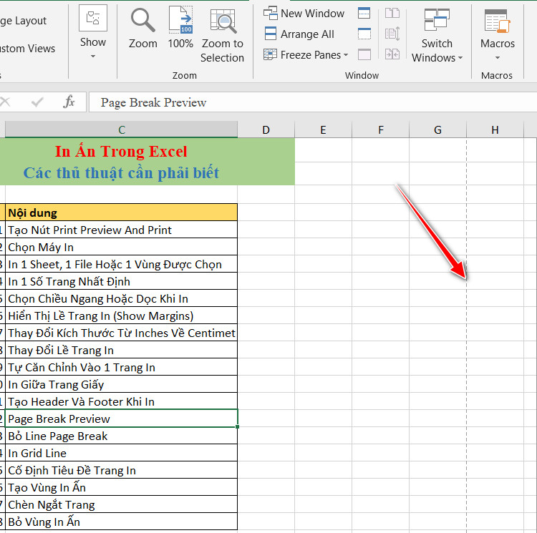Click the Split window icon
The image size is (537, 533).
click(x=364, y=14)
